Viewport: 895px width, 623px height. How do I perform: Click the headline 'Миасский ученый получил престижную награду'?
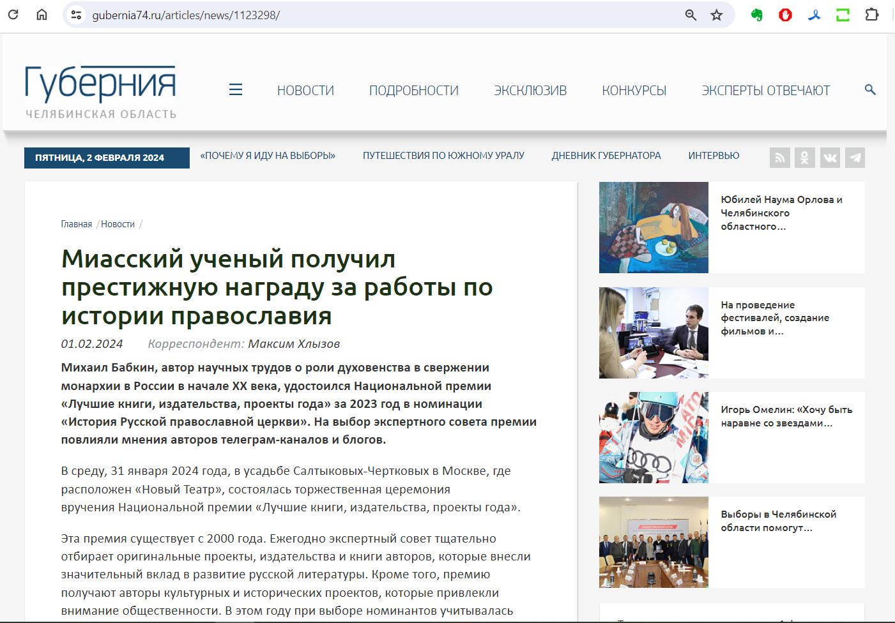coord(277,287)
